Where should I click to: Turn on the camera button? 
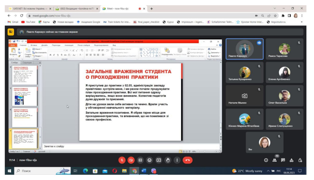click(131, 160)
